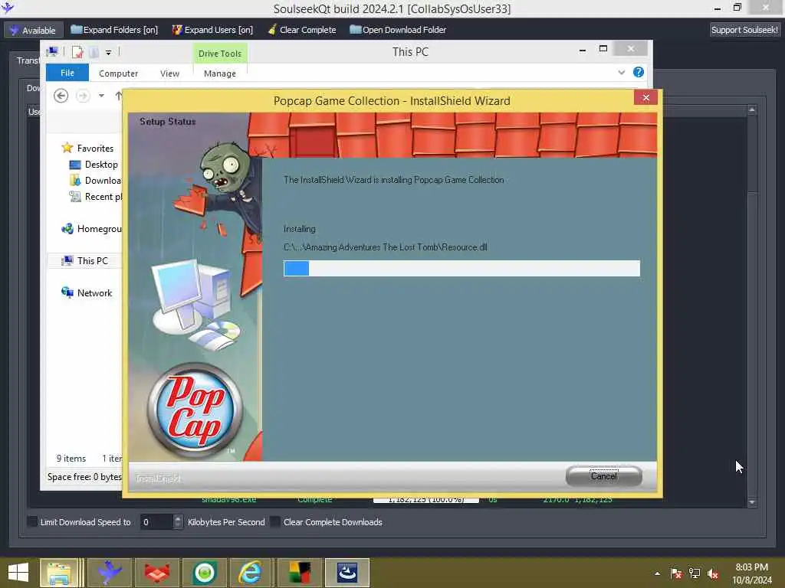Click the This PC window system icon
This screenshot has width=785, height=588.
pyautogui.click(x=52, y=51)
